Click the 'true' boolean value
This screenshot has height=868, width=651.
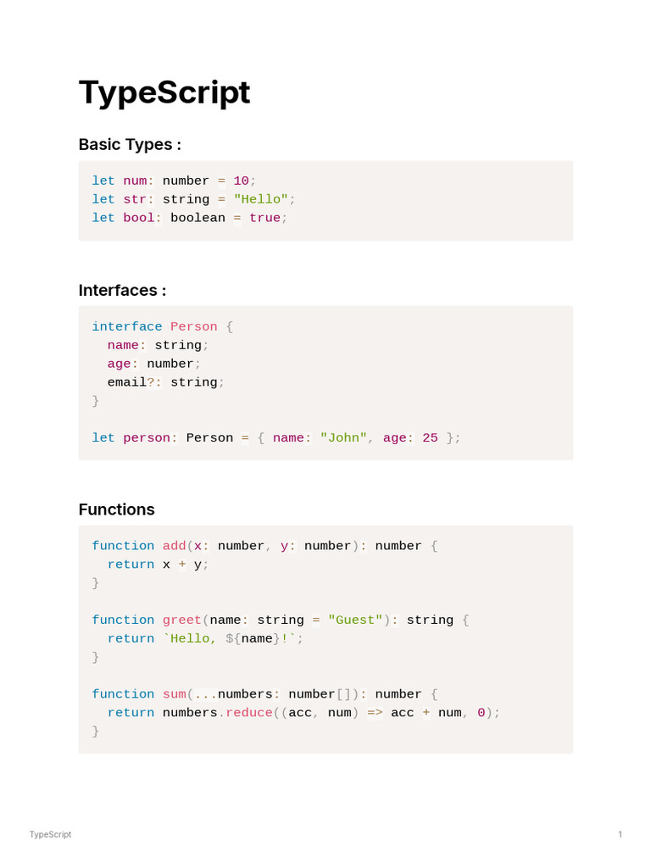264,218
